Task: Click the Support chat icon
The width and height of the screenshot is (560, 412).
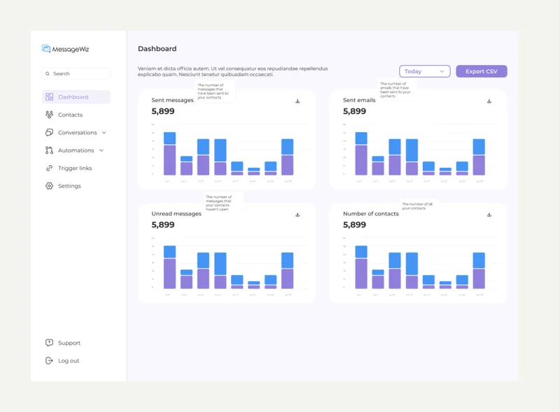Action: click(x=49, y=343)
